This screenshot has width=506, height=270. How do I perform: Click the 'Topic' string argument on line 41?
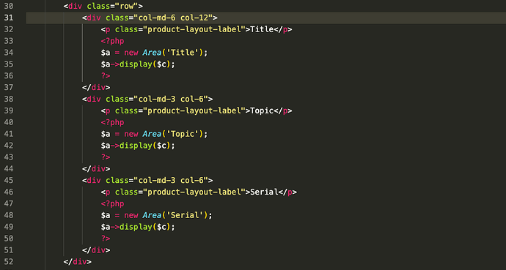click(183, 134)
